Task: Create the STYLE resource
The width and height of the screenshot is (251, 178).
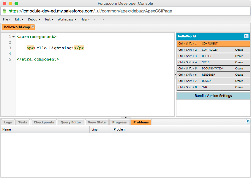Action: 239,62
